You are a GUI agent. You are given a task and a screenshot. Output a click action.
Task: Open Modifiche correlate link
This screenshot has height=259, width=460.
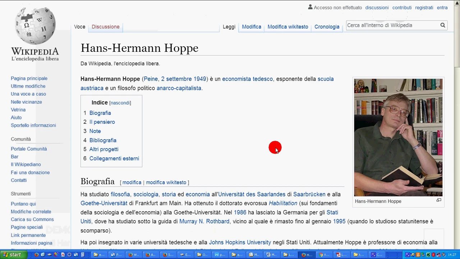[31, 212]
